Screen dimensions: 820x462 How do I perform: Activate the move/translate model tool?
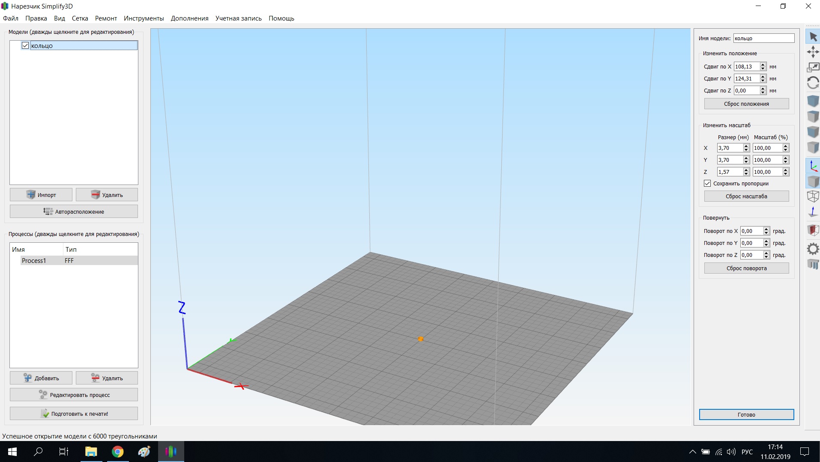click(813, 52)
